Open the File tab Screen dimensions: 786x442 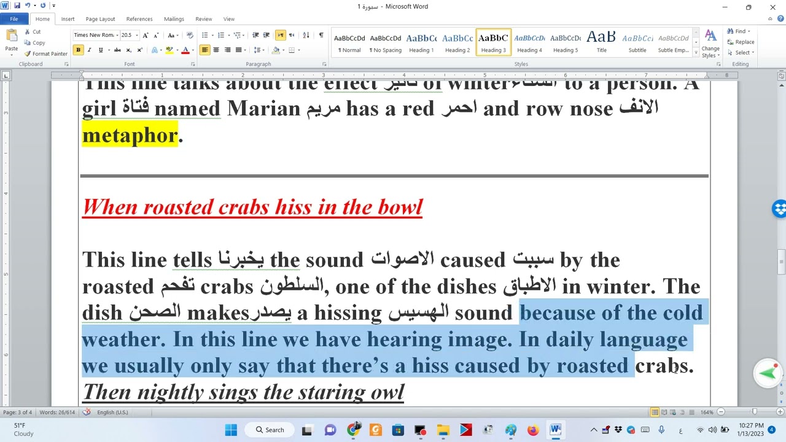click(x=14, y=19)
